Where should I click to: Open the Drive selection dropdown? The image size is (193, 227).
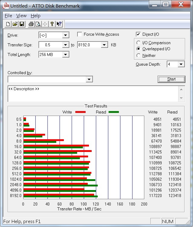[x=66, y=35]
